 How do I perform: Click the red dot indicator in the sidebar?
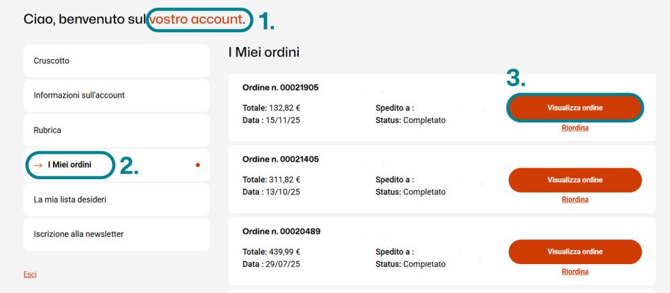pos(198,165)
